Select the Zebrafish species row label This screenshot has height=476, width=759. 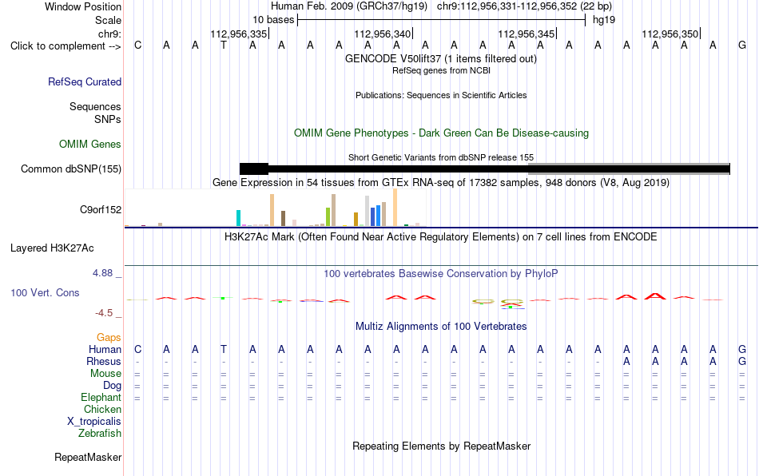click(100, 433)
